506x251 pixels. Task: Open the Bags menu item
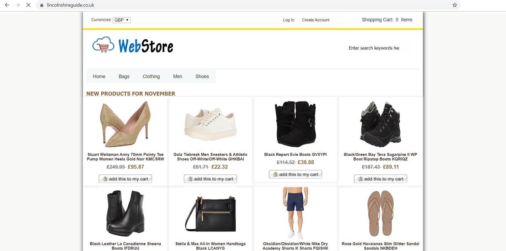pyautogui.click(x=124, y=76)
